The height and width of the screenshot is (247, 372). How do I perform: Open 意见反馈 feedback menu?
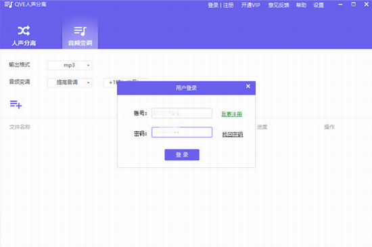(279, 5)
